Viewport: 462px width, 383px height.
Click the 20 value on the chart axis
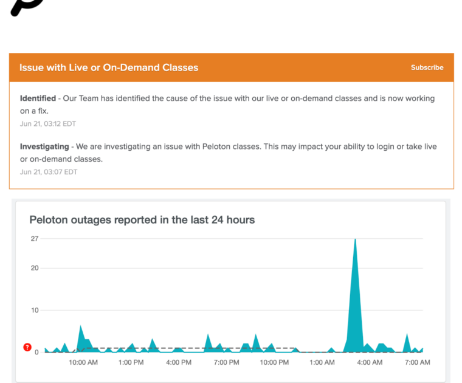pos(35,268)
